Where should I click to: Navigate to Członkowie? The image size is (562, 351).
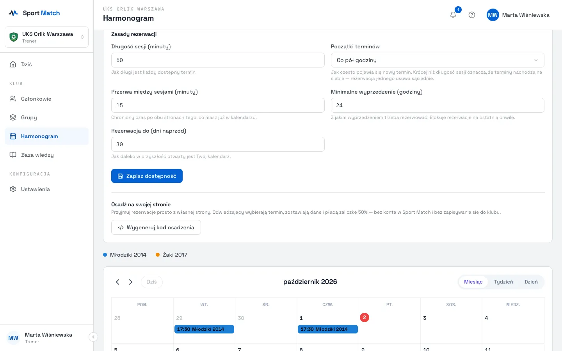point(46,99)
